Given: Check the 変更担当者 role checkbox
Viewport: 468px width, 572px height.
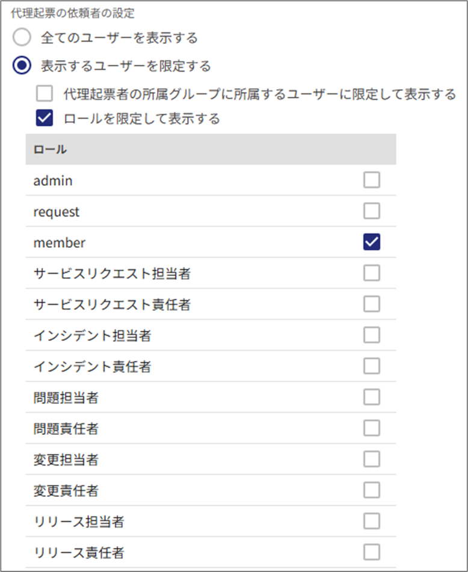Looking at the screenshot, I should 372,460.
